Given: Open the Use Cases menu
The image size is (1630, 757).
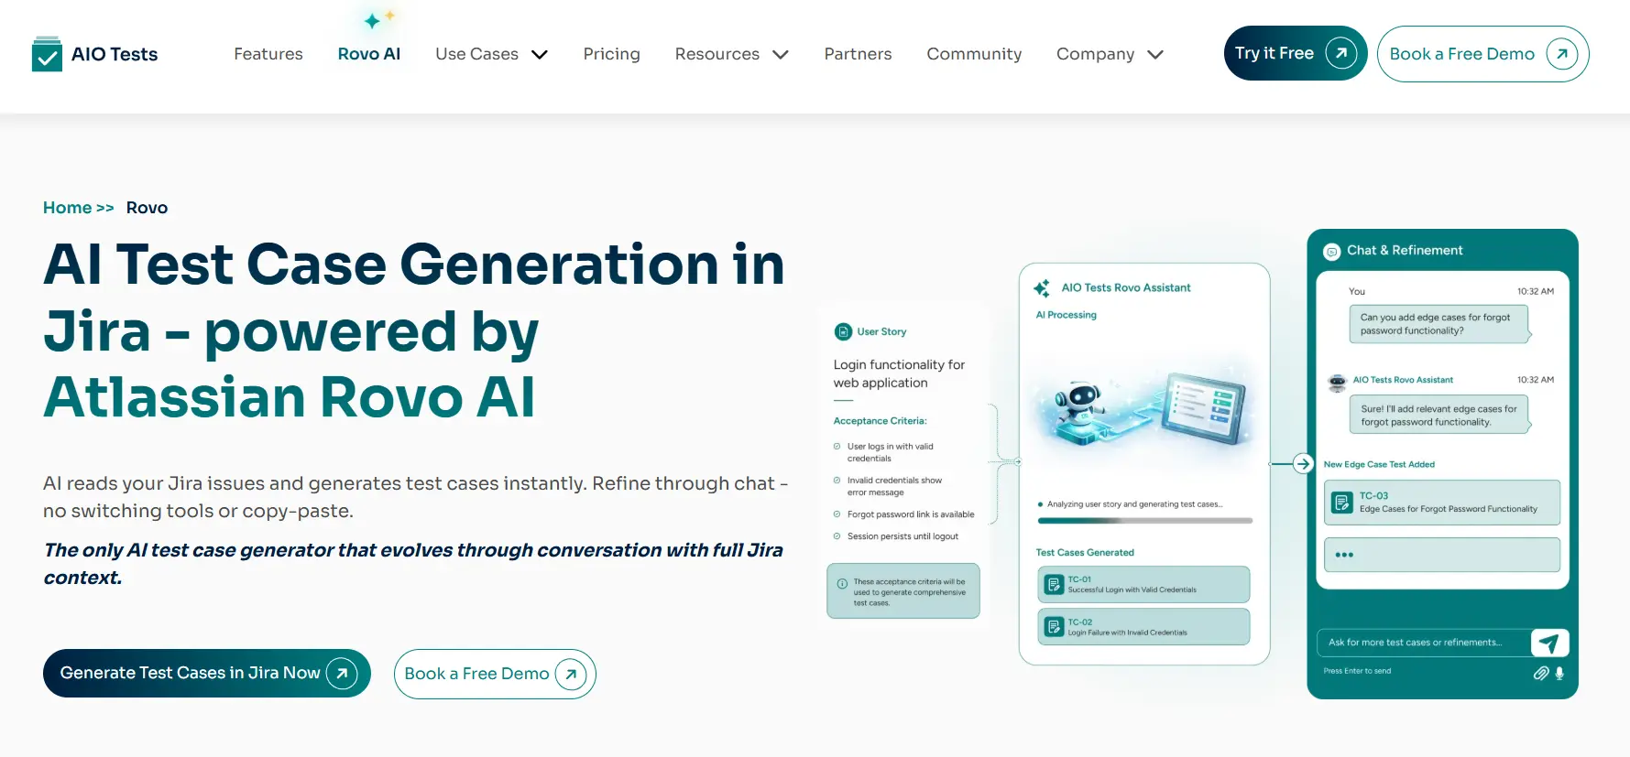Looking at the screenshot, I should (476, 54).
